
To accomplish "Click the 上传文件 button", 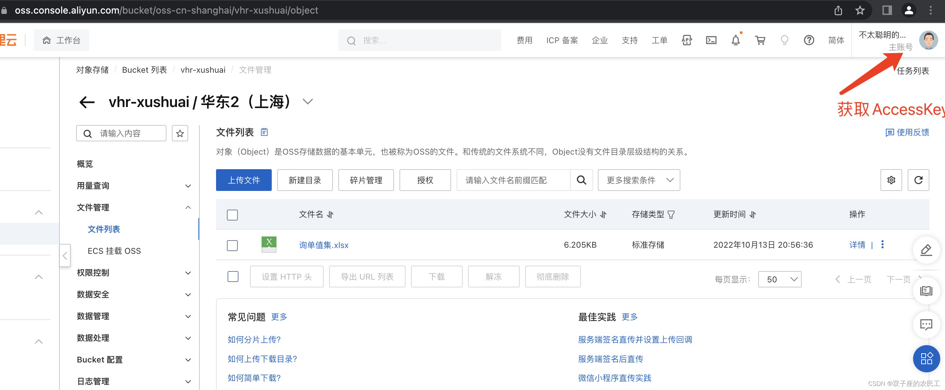I will tap(244, 180).
